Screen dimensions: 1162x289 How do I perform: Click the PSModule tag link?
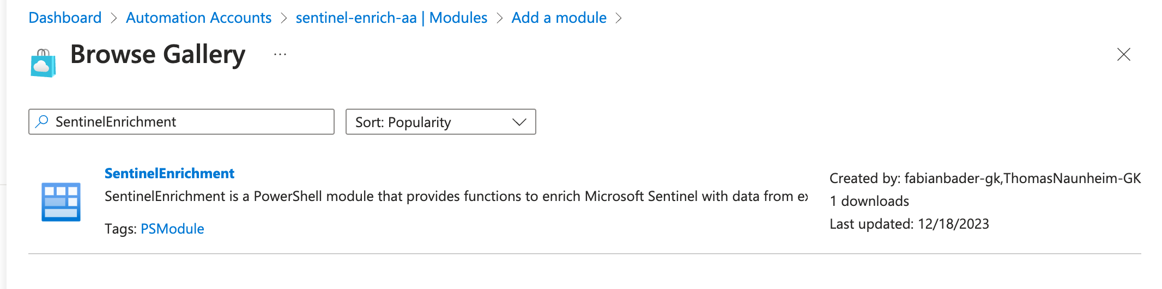pyautogui.click(x=172, y=229)
